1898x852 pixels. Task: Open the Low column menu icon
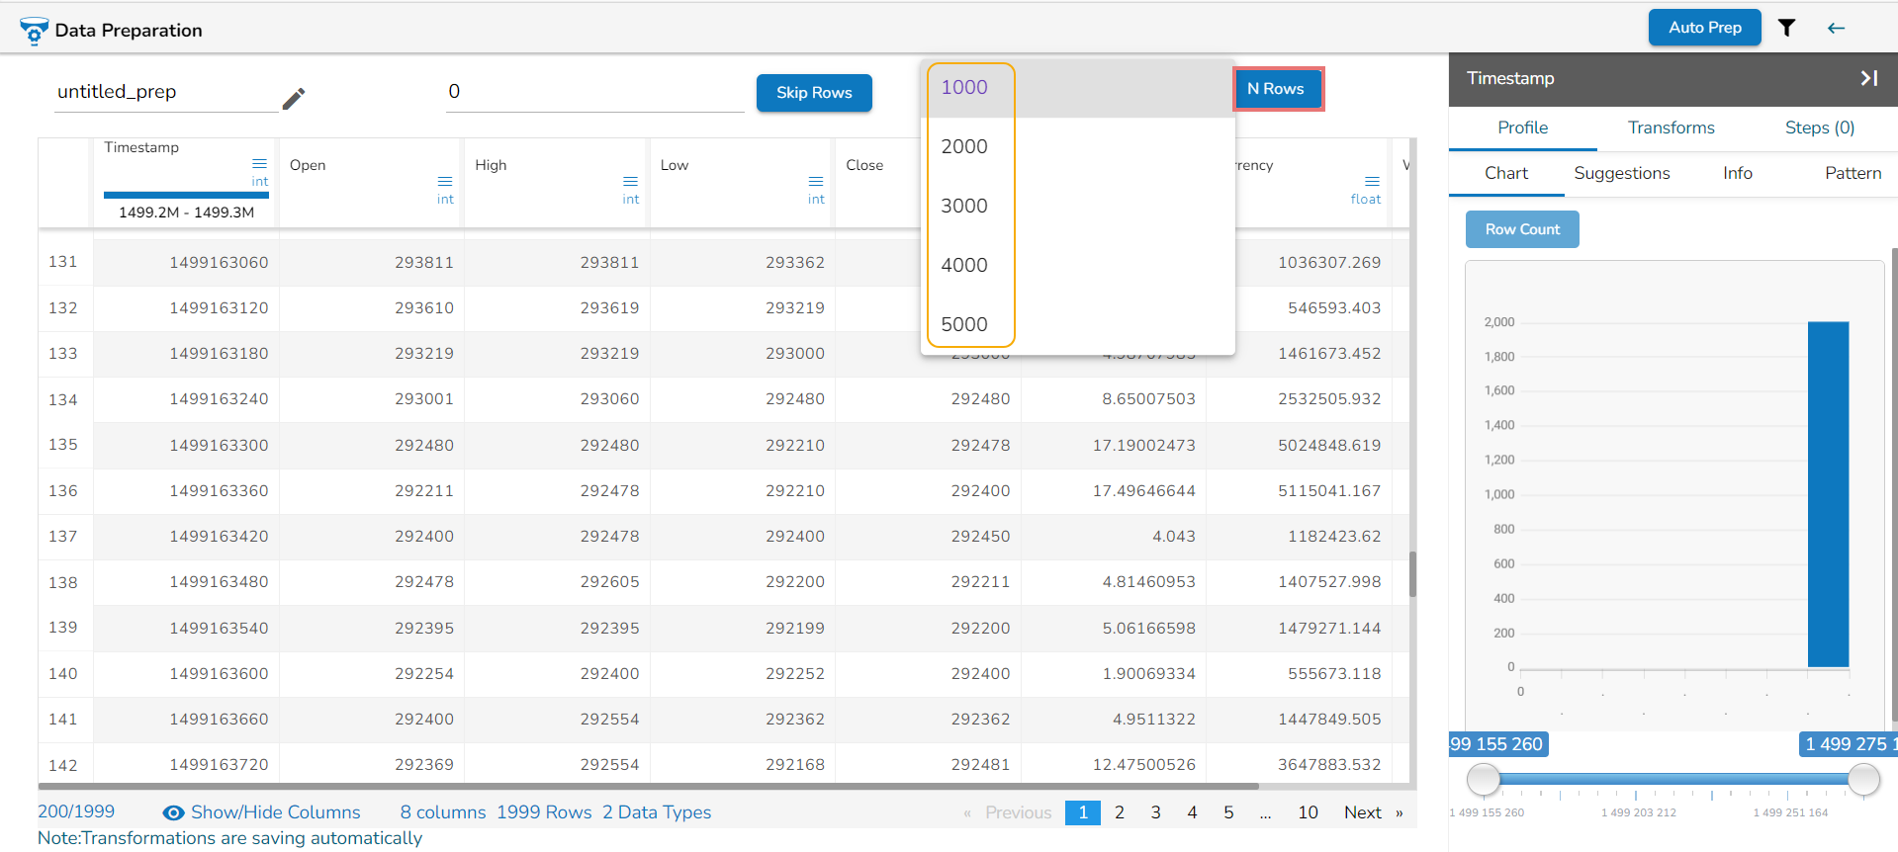click(x=816, y=181)
